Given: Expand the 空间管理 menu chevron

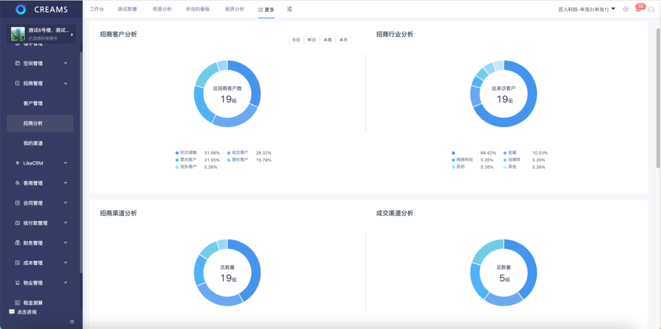Looking at the screenshot, I should [x=66, y=63].
